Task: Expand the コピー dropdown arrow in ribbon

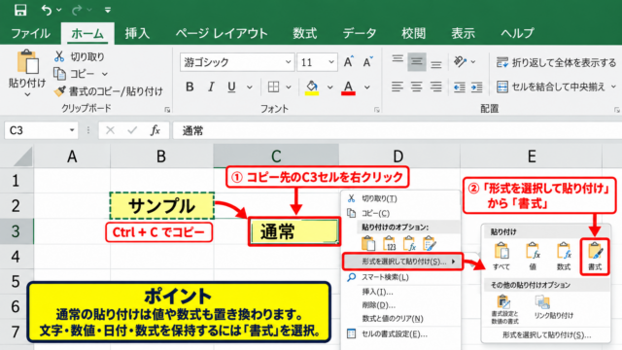Action: (x=105, y=74)
